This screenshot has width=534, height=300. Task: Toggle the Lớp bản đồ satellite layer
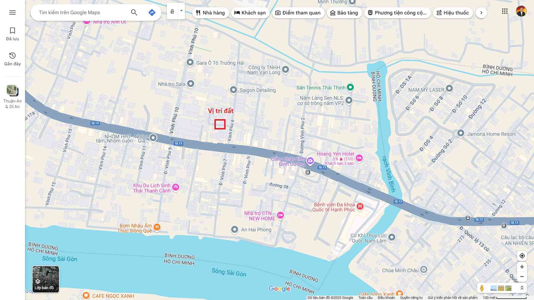click(46, 279)
